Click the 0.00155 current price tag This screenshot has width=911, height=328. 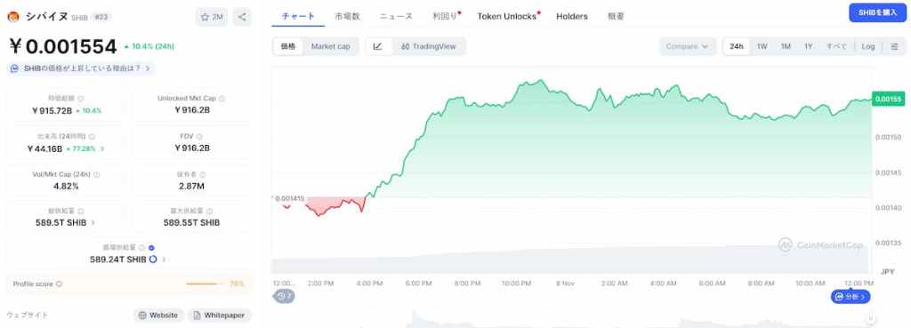pyautogui.click(x=888, y=99)
